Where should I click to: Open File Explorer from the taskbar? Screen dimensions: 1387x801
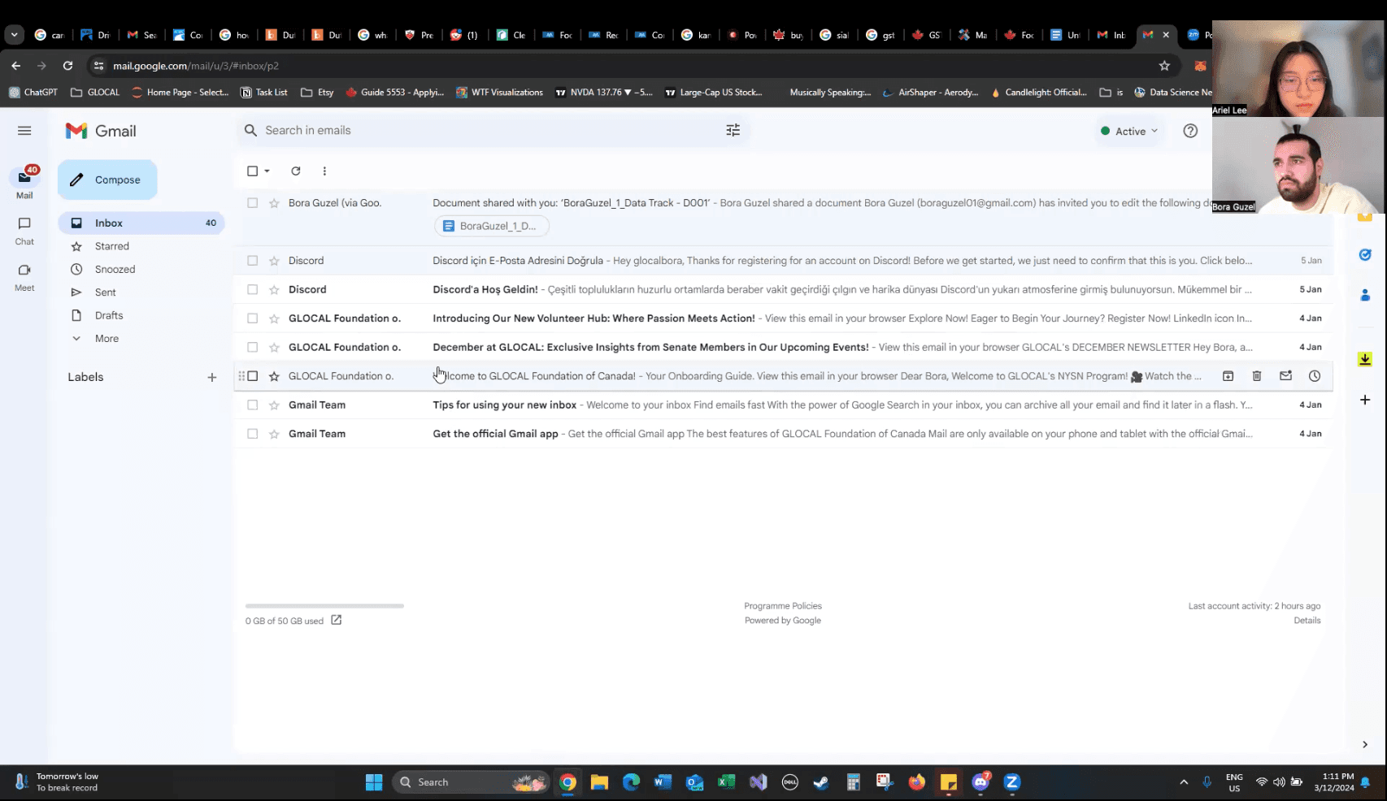[599, 782]
